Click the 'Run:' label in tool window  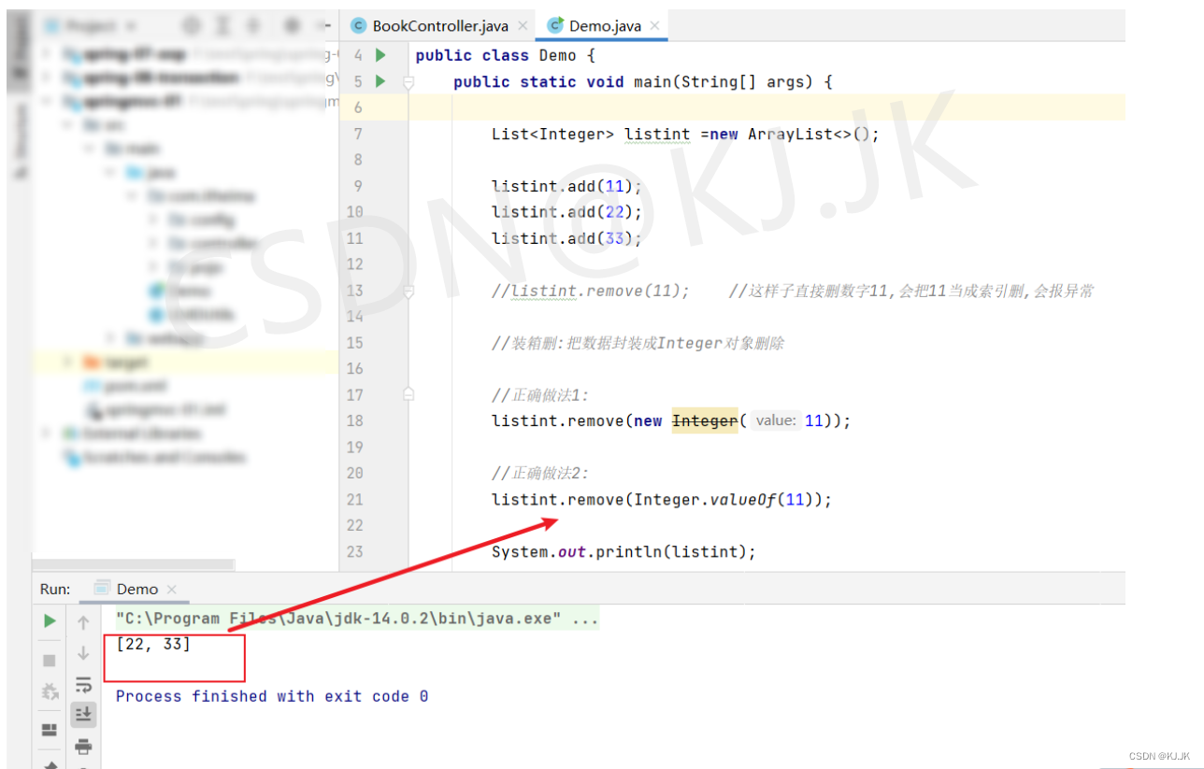55,589
